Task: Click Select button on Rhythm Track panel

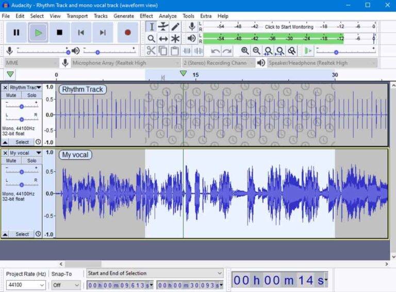Action: pos(22,142)
